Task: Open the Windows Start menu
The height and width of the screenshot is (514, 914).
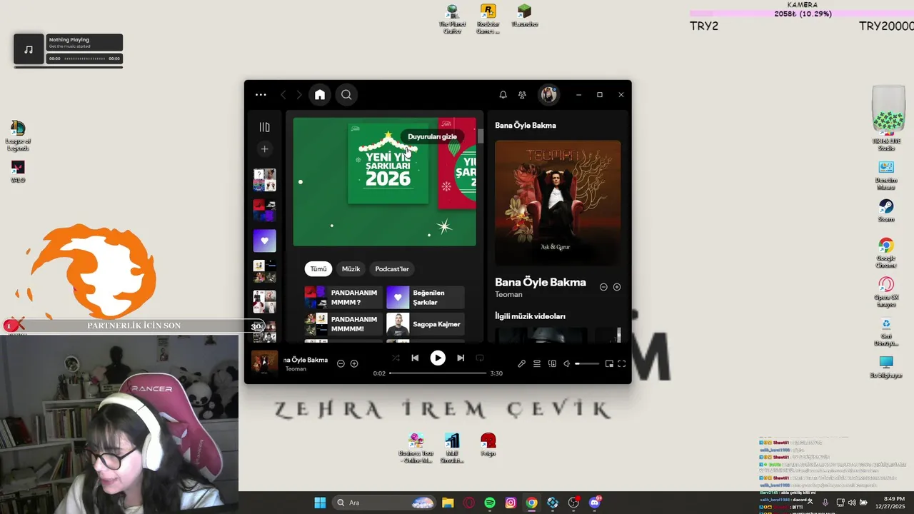Action: [x=320, y=503]
